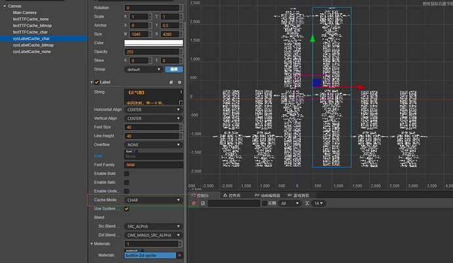This screenshot has height=263, width=453.
Task: Open the Cache Mode dropdown
Action: coord(153,200)
